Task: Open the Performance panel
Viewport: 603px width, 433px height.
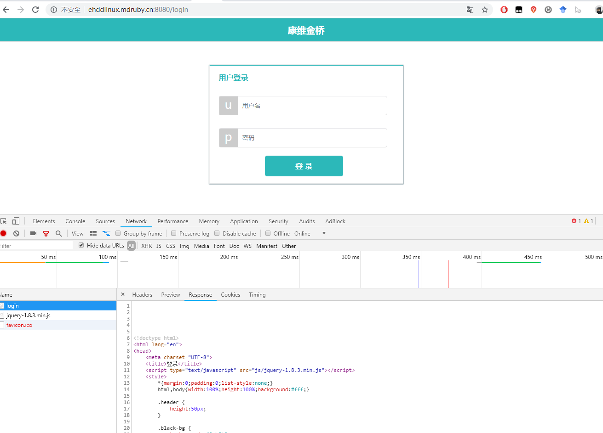Action: tap(173, 221)
